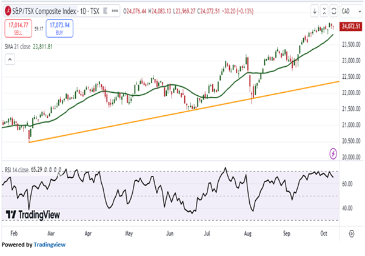Open chart settings gear in bottom-right corner
Image resolution: width=365 pixels, height=256 pixels.
[x=350, y=232]
